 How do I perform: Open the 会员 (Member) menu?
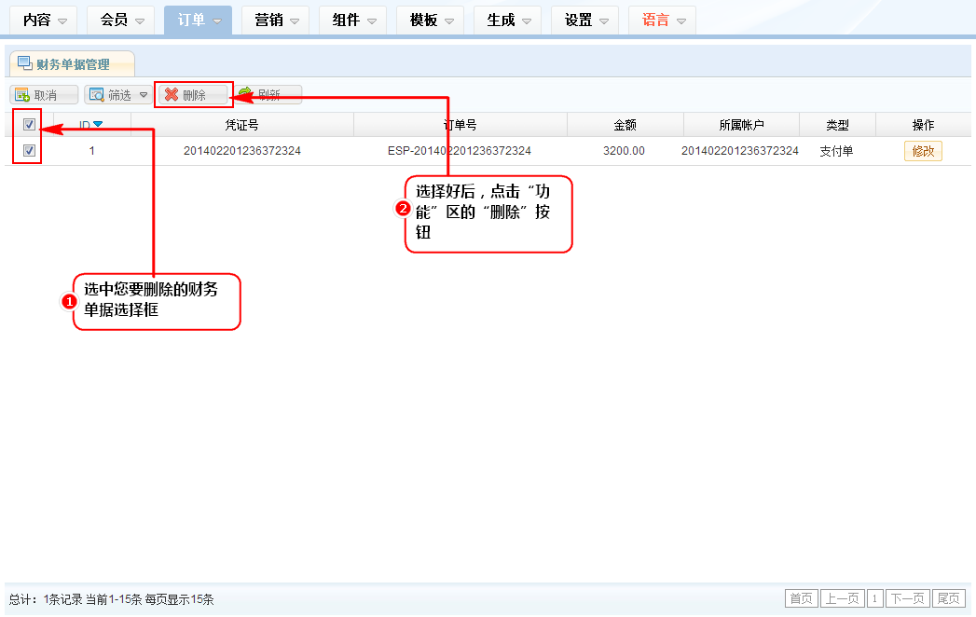[x=121, y=20]
